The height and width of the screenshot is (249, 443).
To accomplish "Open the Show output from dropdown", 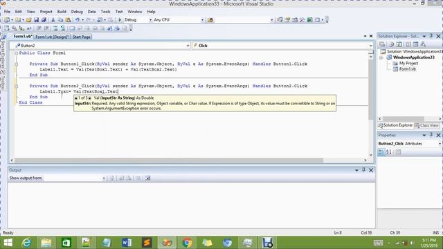I will click(104, 178).
